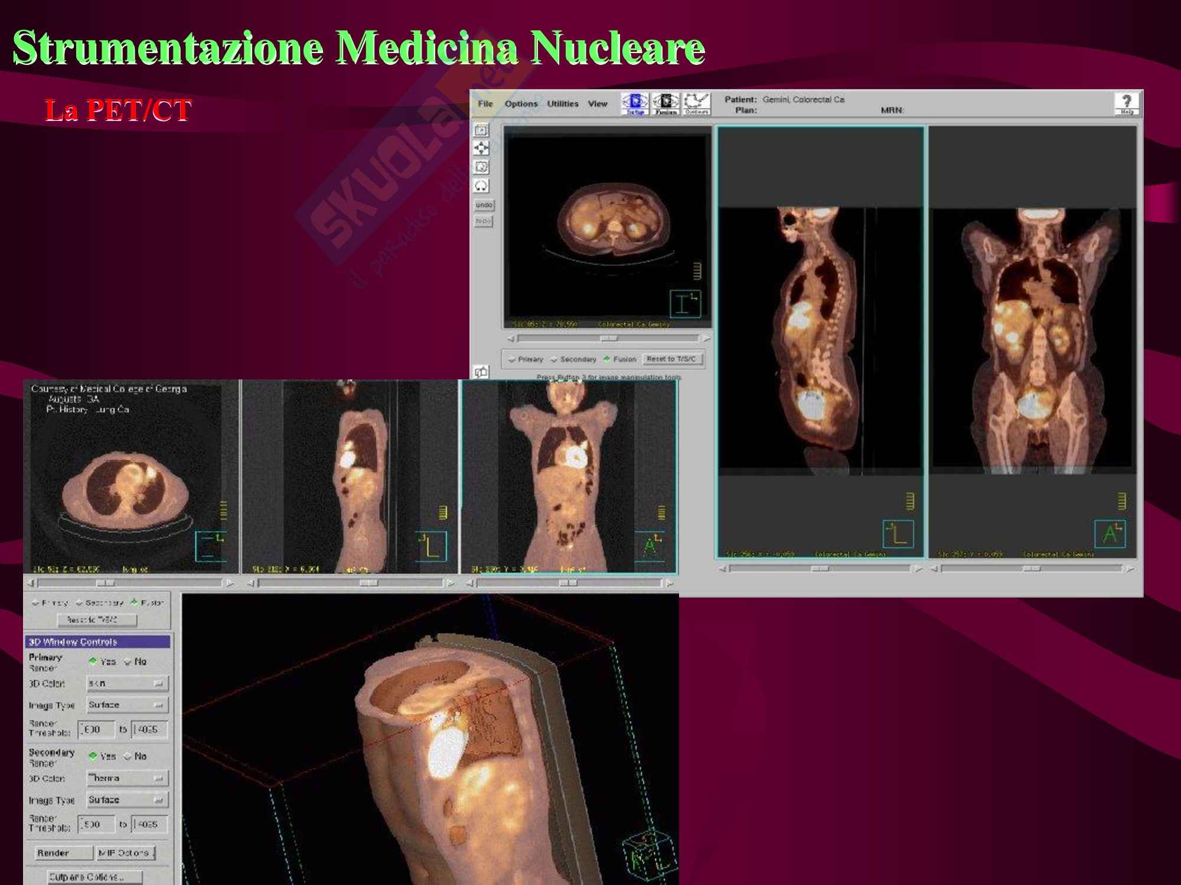This screenshot has width=1181, height=885.
Task: Click the Reset to T/S/C button
Action: pos(671,359)
